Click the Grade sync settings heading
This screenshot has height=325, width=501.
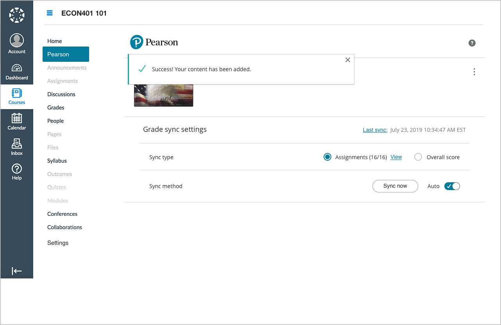pos(175,129)
